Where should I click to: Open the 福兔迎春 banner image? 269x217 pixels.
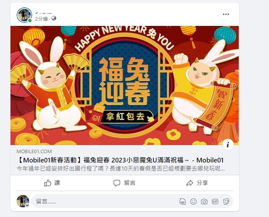(x=124, y=85)
